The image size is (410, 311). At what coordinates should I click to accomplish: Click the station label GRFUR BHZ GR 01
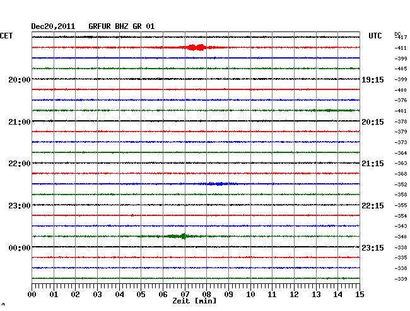[122, 26]
